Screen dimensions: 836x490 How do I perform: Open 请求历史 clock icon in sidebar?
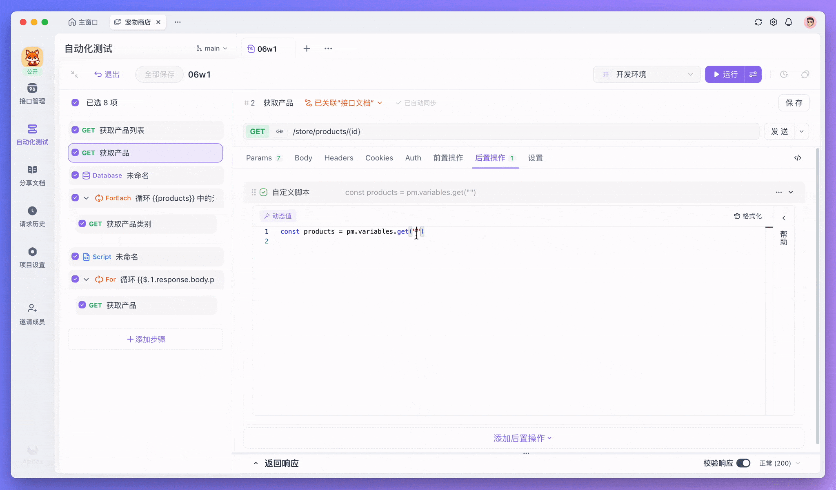32,211
